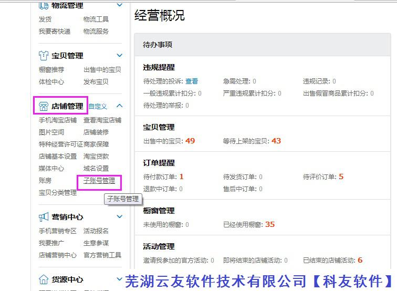Image resolution: width=397 pixels, height=291 pixels.
Task: Open 生意参谋 link
Action: (x=96, y=243)
